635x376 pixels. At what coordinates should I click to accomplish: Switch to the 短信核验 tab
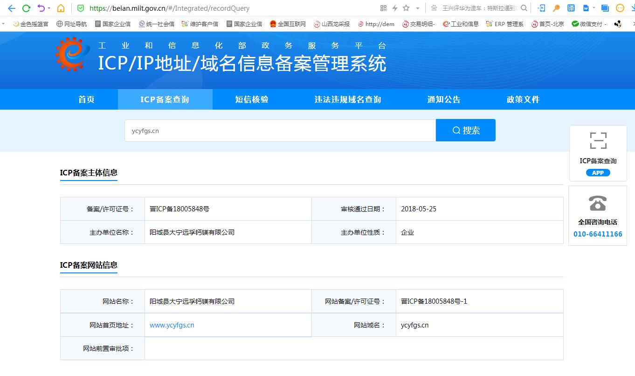coord(252,99)
